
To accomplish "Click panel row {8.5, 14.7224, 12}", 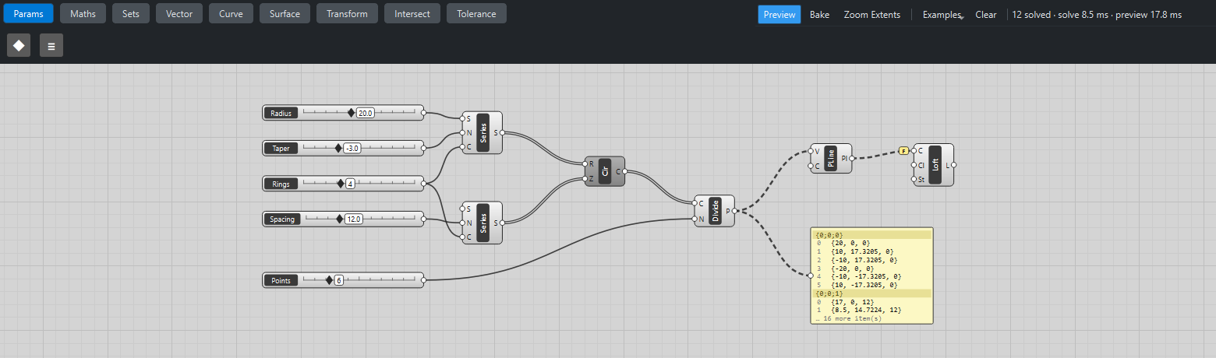I will click(871, 310).
